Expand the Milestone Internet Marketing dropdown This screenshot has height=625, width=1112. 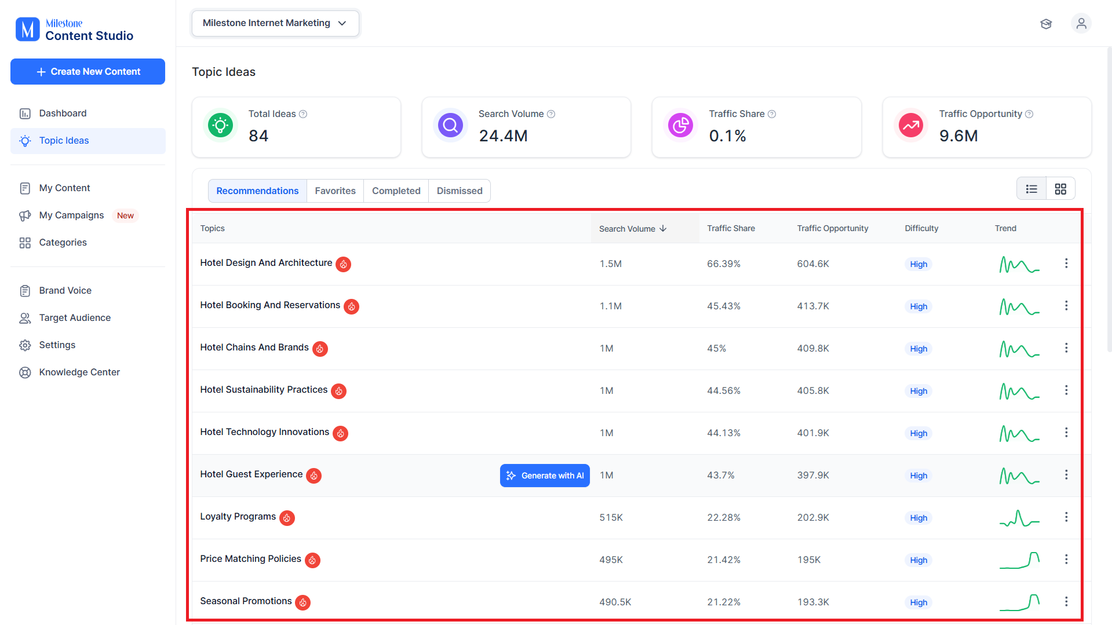tap(275, 23)
